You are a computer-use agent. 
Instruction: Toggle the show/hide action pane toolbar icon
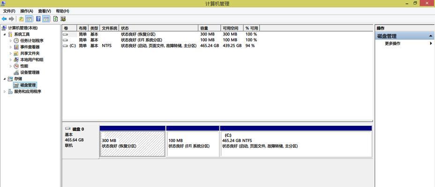[46, 19]
